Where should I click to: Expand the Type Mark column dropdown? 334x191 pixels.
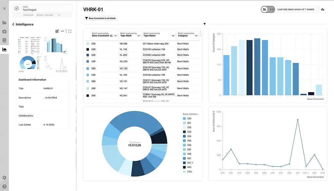click(139, 36)
